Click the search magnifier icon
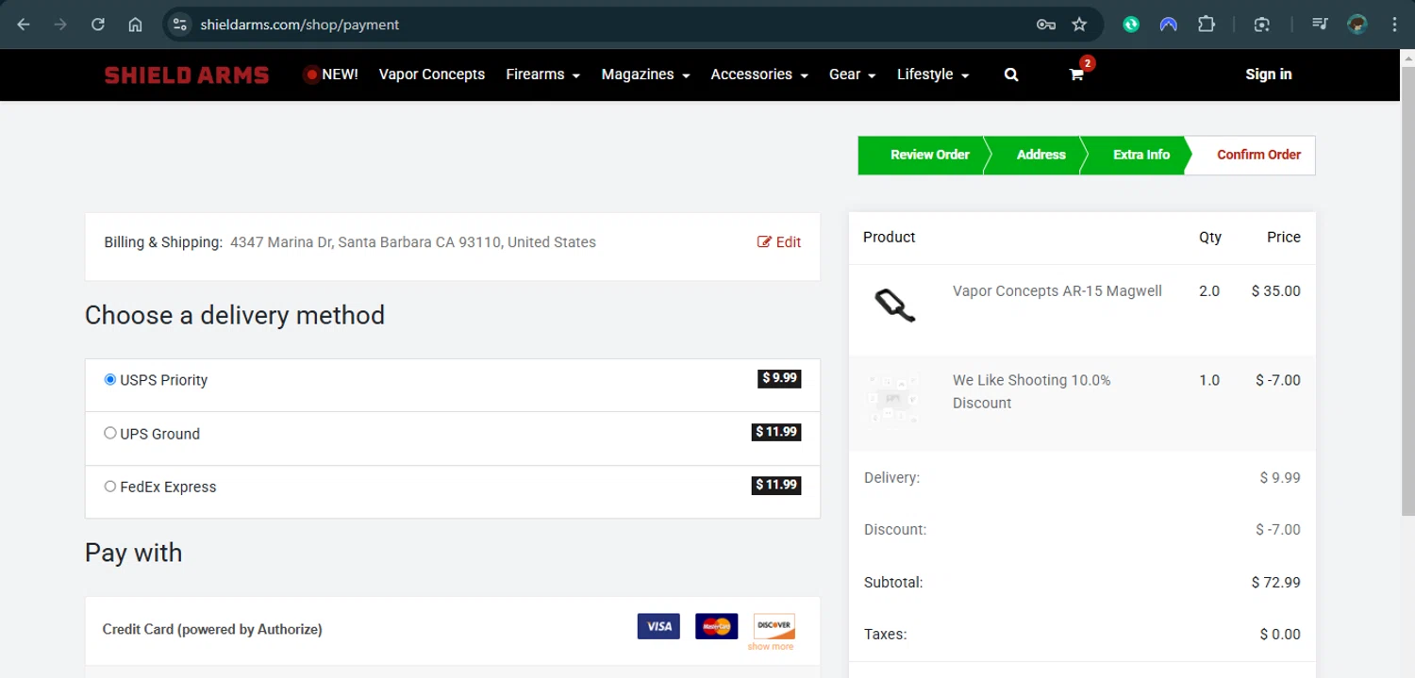Viewport: 1415px width, 678px height. pyautogui.click(x=1011, y=74)
